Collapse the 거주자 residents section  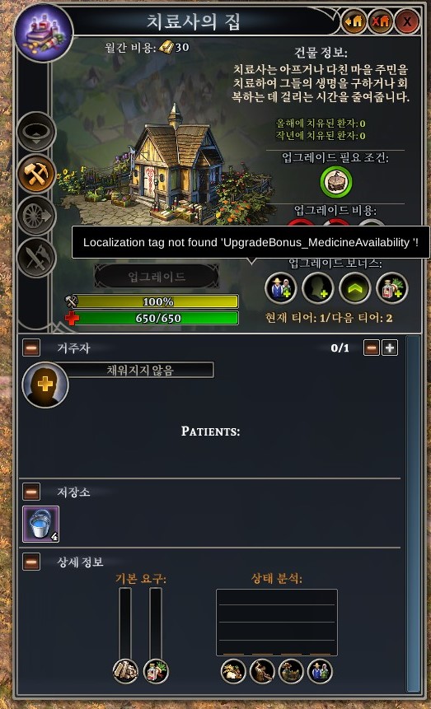pos(31,348)
